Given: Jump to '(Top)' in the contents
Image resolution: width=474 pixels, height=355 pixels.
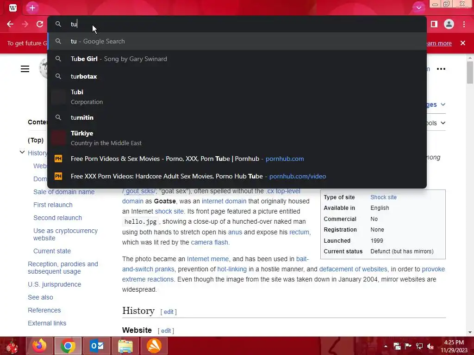Looking at the screenshot, I should [x=36, y=140].
